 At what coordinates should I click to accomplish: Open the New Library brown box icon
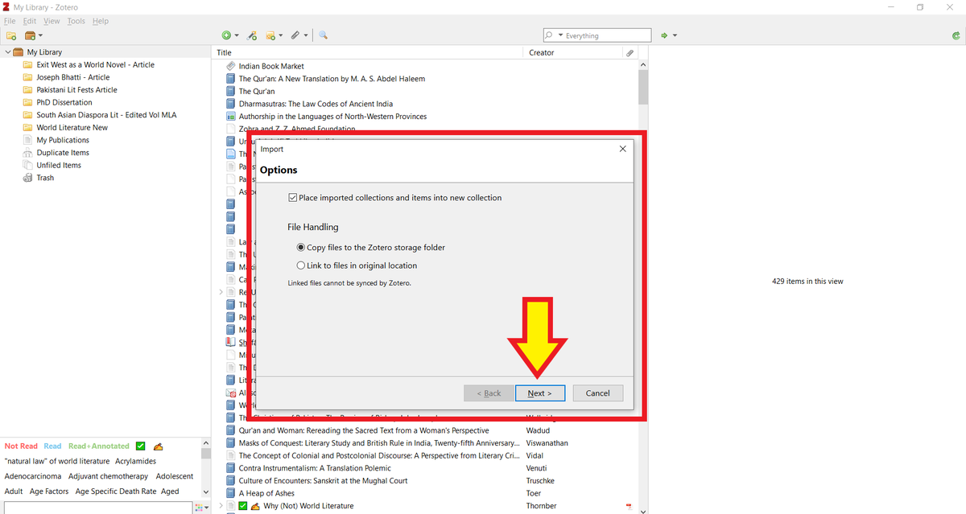[30, 35]
